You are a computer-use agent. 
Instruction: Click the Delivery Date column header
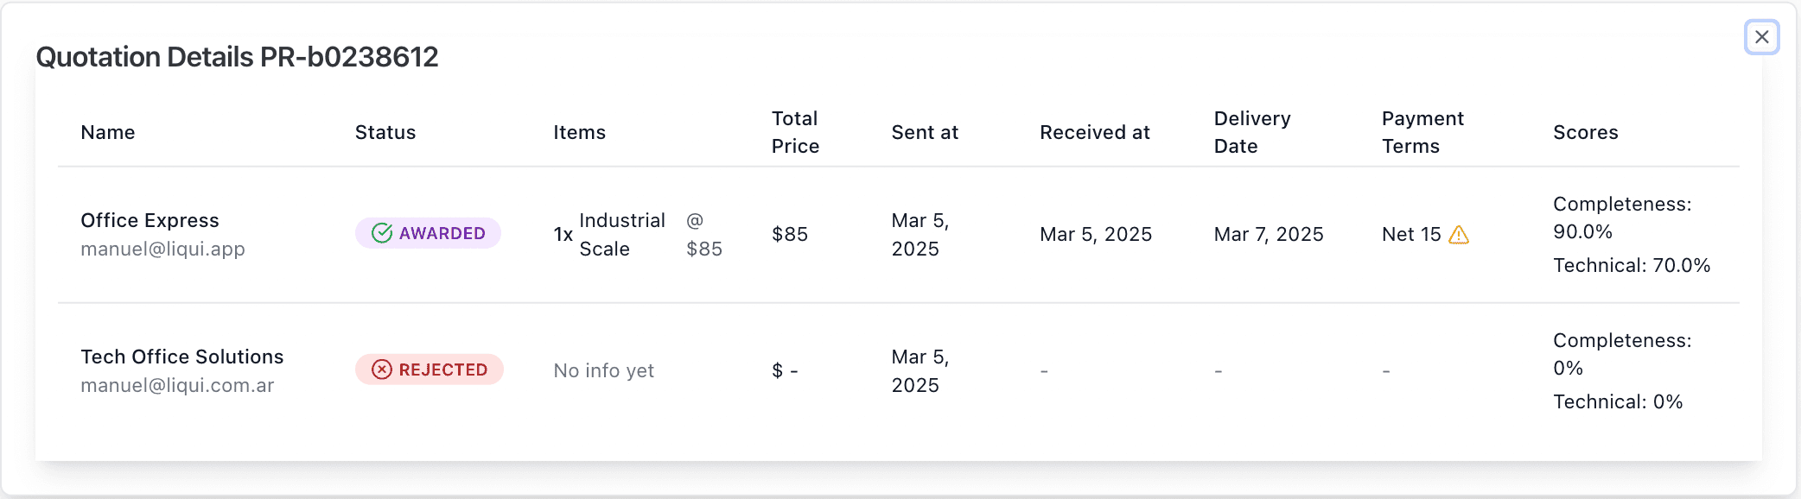pyautogui.click(x=1252, y=132)
